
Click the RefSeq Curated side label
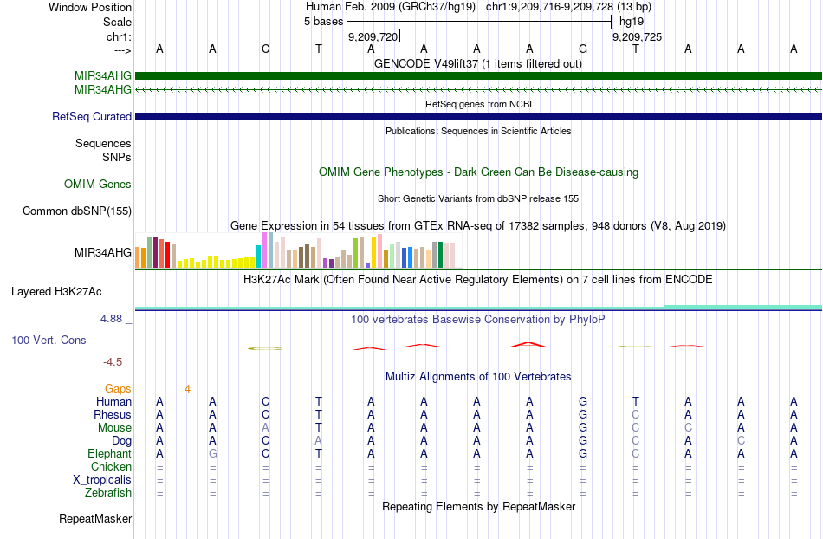pyautogui.click(x=92, y=116)
